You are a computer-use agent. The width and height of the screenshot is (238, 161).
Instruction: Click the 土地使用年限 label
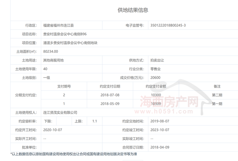tap(26, 69)
